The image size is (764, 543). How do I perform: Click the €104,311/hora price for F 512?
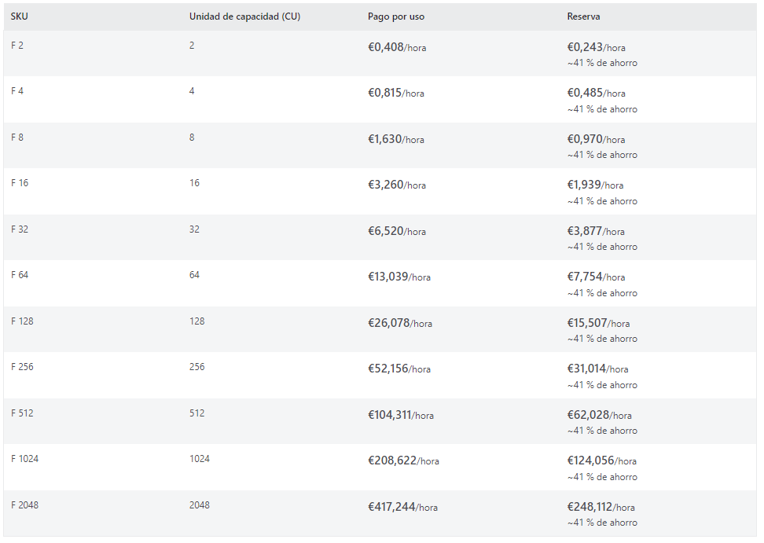pos(401,415)
